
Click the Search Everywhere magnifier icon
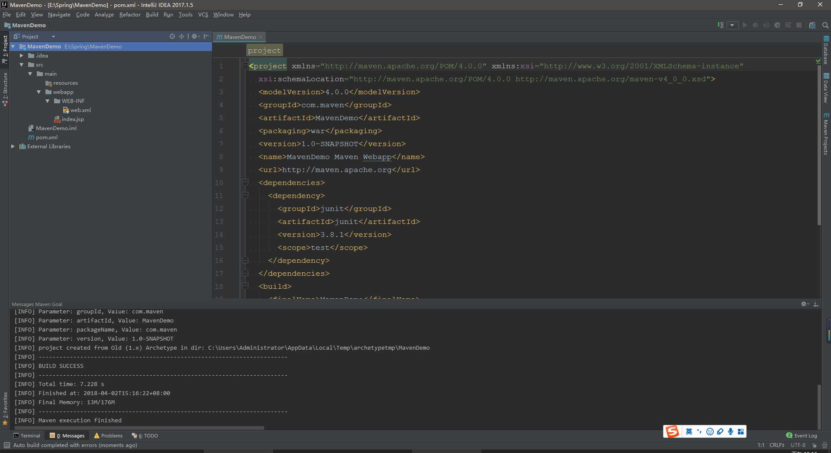click(x=825, y=25)
